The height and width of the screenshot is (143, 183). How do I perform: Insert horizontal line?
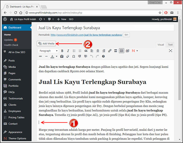tap(46, 56)
